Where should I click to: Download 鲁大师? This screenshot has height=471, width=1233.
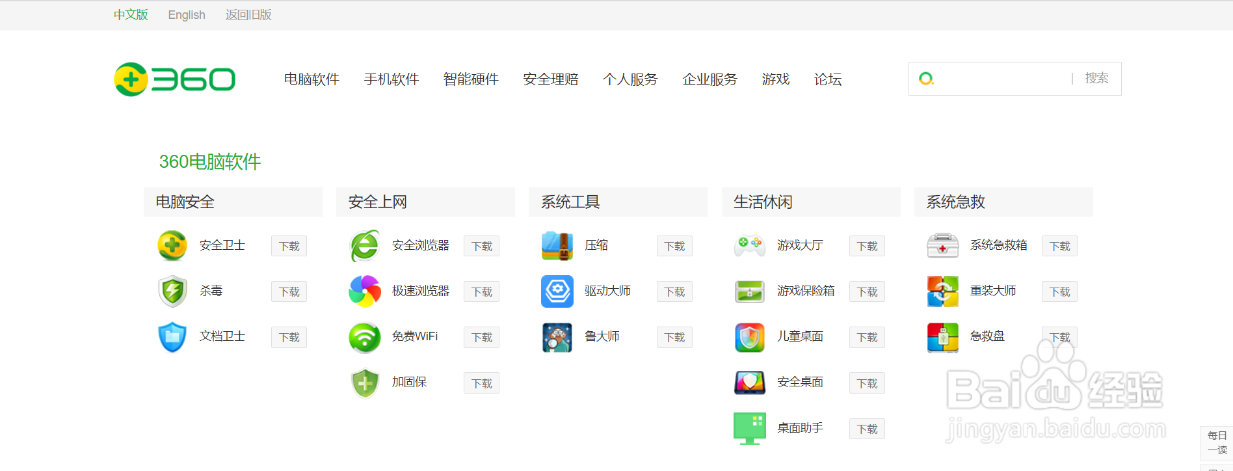pyautogui.click(x=674, y=337)
